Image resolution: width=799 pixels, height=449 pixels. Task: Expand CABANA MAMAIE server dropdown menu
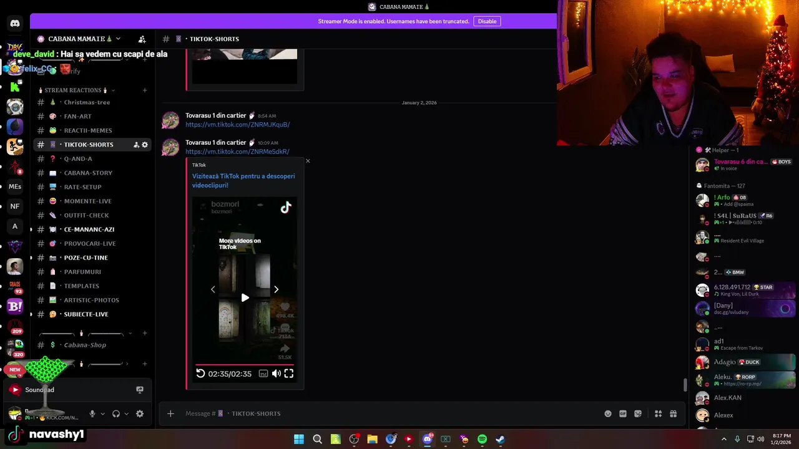(118, 39)
